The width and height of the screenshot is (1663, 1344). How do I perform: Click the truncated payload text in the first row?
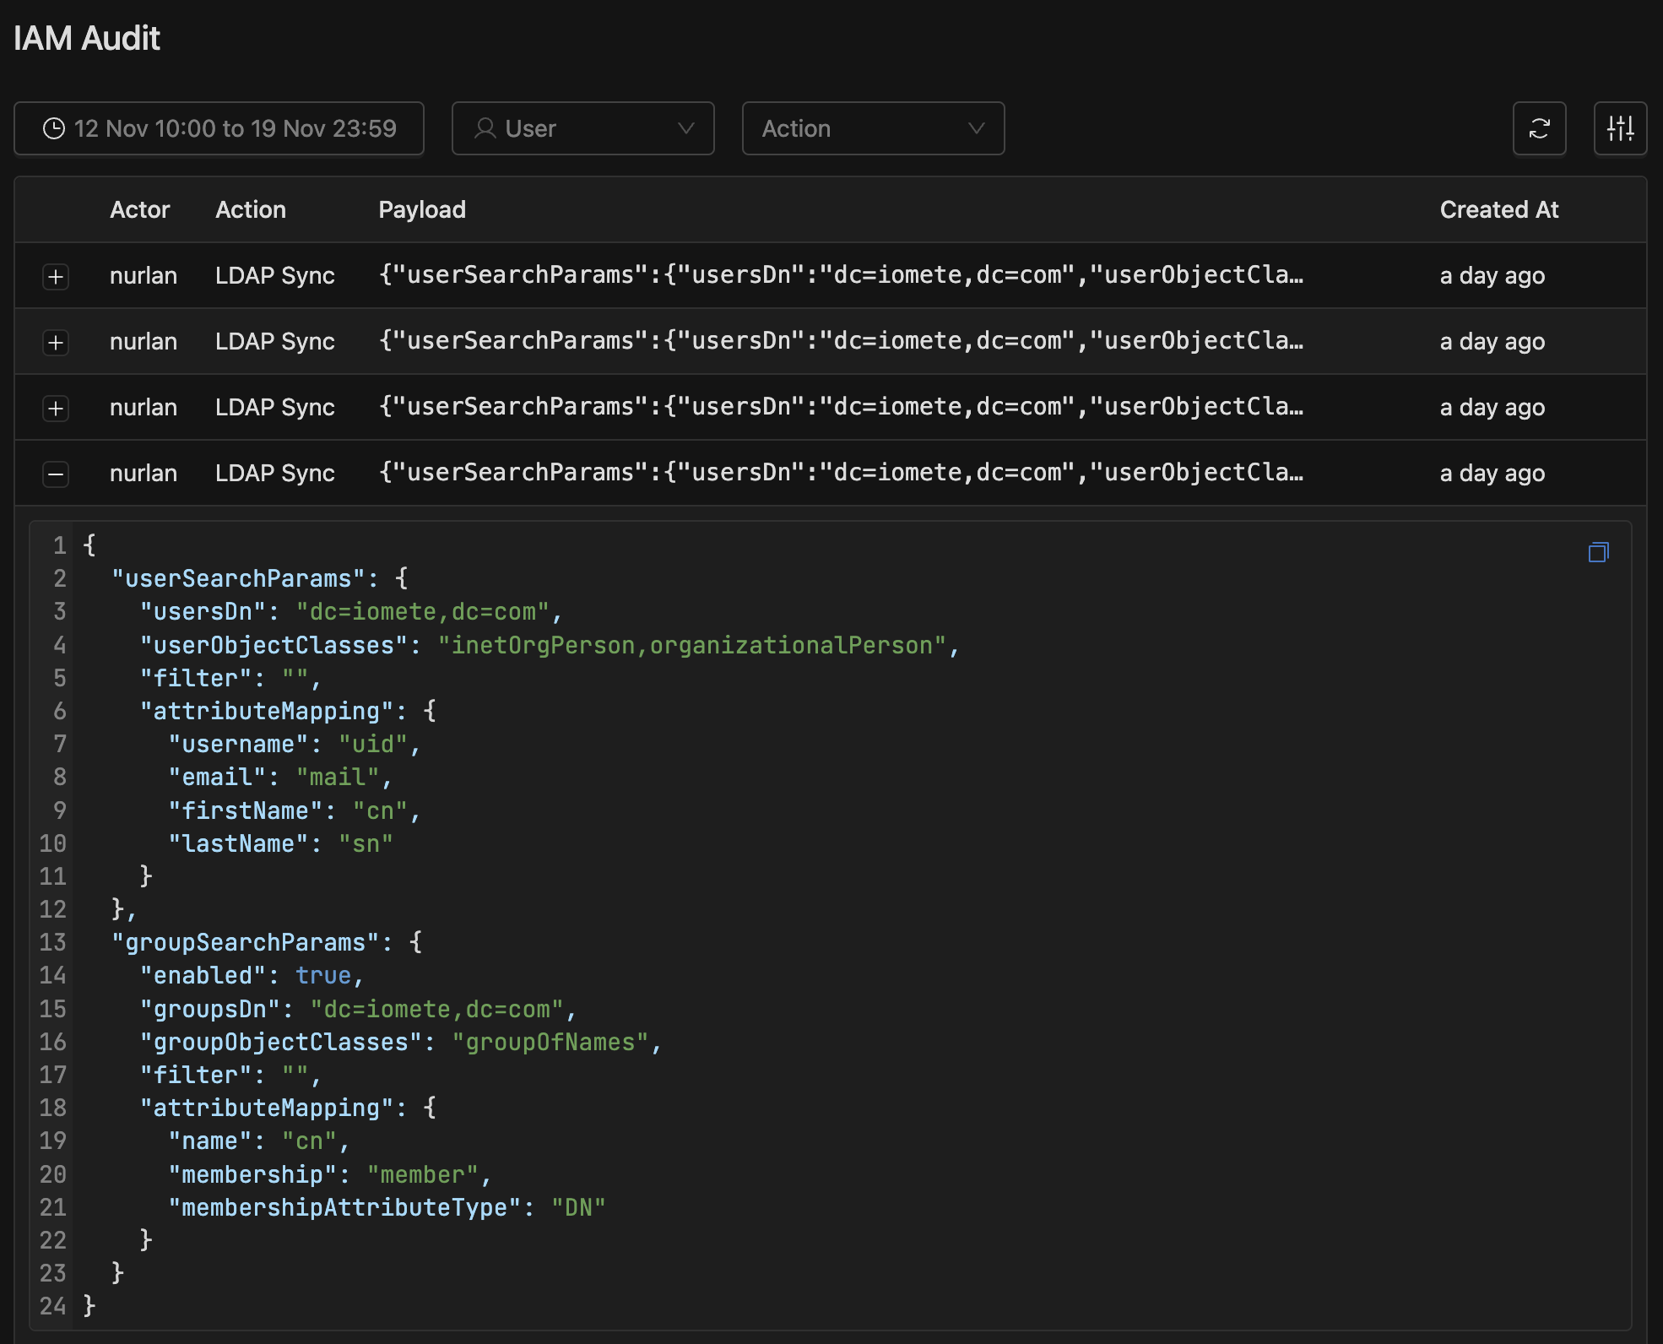(x=841, y=275)
